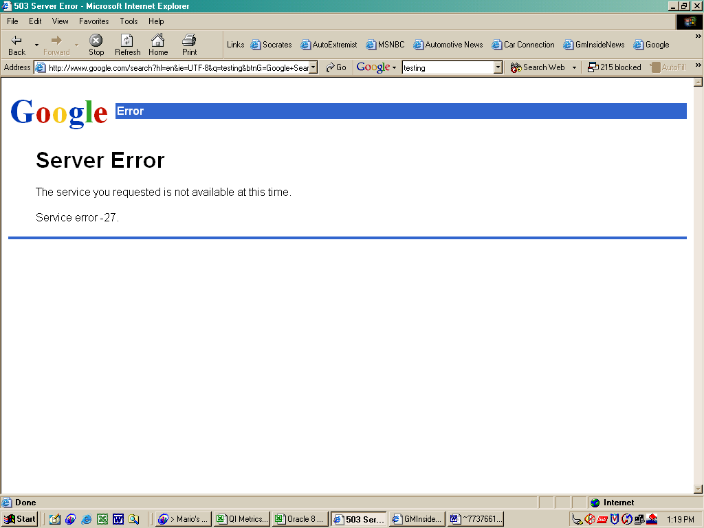Expand the Search Web options arrow

tap(574, 67)
